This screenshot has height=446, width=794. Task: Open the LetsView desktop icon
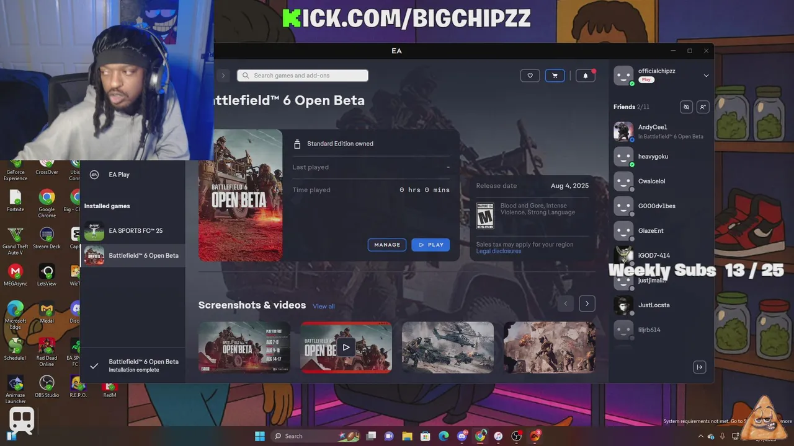(x=47, y=274)
